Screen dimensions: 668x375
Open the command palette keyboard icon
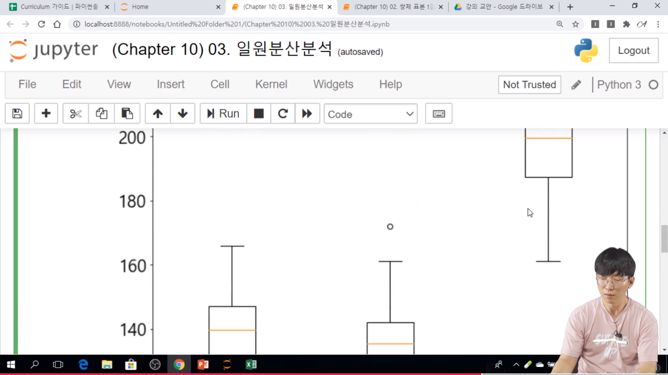tap(438, 114)
